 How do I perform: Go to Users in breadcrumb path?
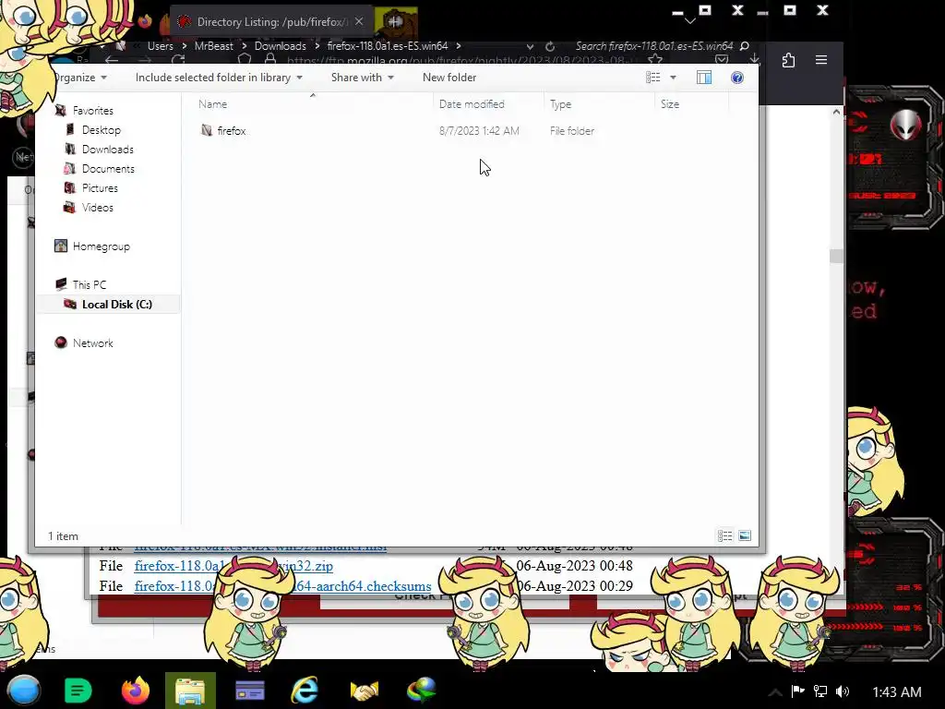161,46
